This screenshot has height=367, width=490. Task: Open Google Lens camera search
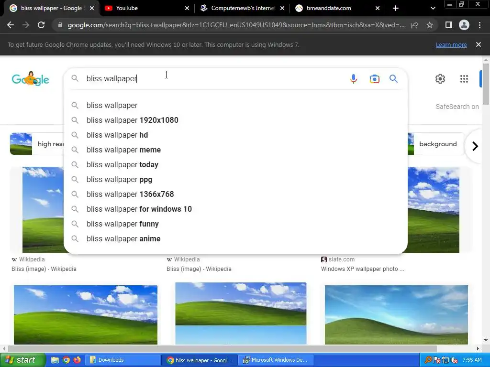pyautogui.click(x=374, y=79)
